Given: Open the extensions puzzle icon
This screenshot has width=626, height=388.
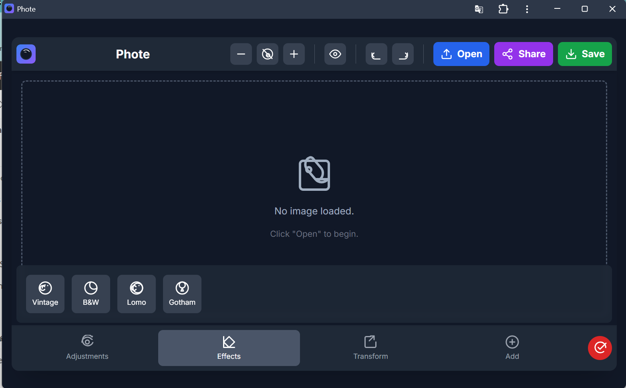Looking at the screenshot, I should 503,9.
